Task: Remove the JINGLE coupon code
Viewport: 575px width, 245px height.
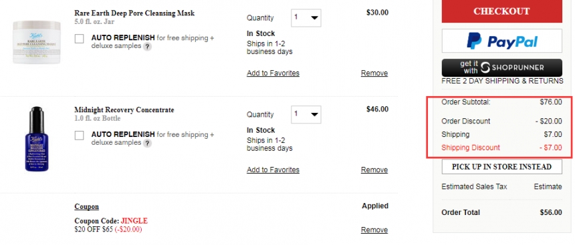Action: click(x=374, y=230)
